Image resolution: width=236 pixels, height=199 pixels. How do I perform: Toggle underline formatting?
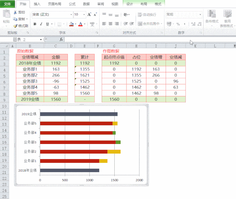pyautogui.click(x=47, y=24)
